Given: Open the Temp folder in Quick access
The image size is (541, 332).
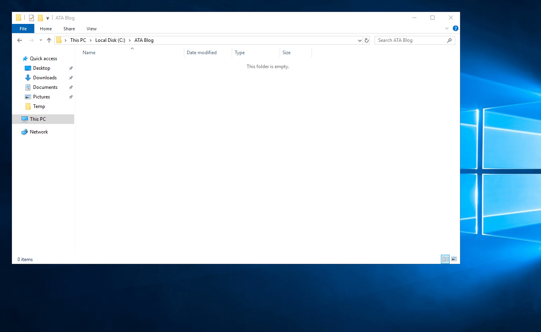Looking at the screenshot, I should (x=39, y=106).
